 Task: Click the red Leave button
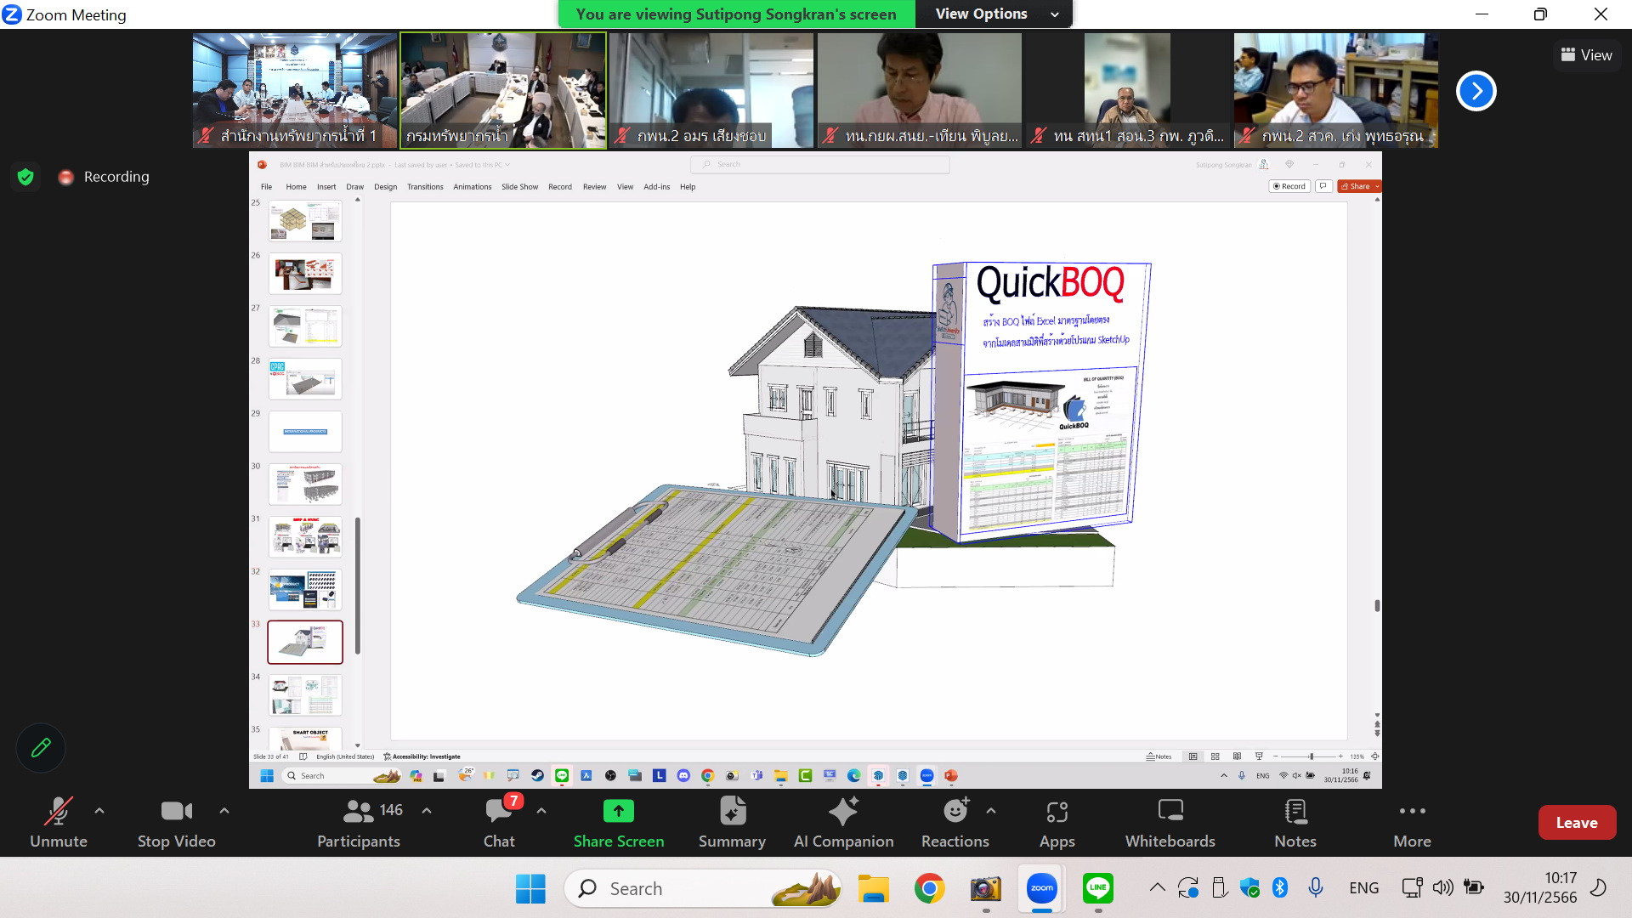click(x=1577, y=822)
